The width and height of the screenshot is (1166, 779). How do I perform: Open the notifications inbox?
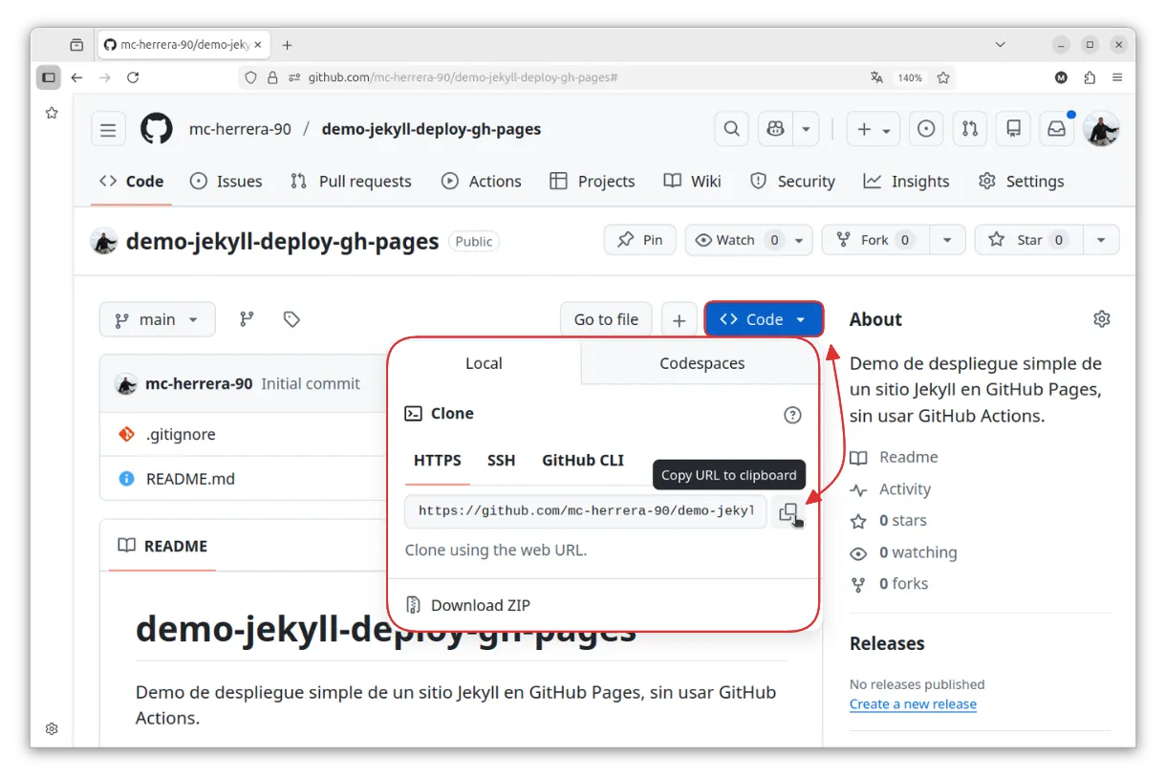point(1056,129)
